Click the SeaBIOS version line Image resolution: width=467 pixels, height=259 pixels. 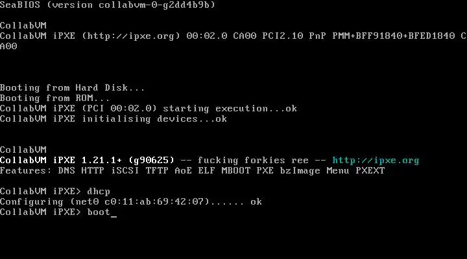pyautogui.click(x=108, y=5)
